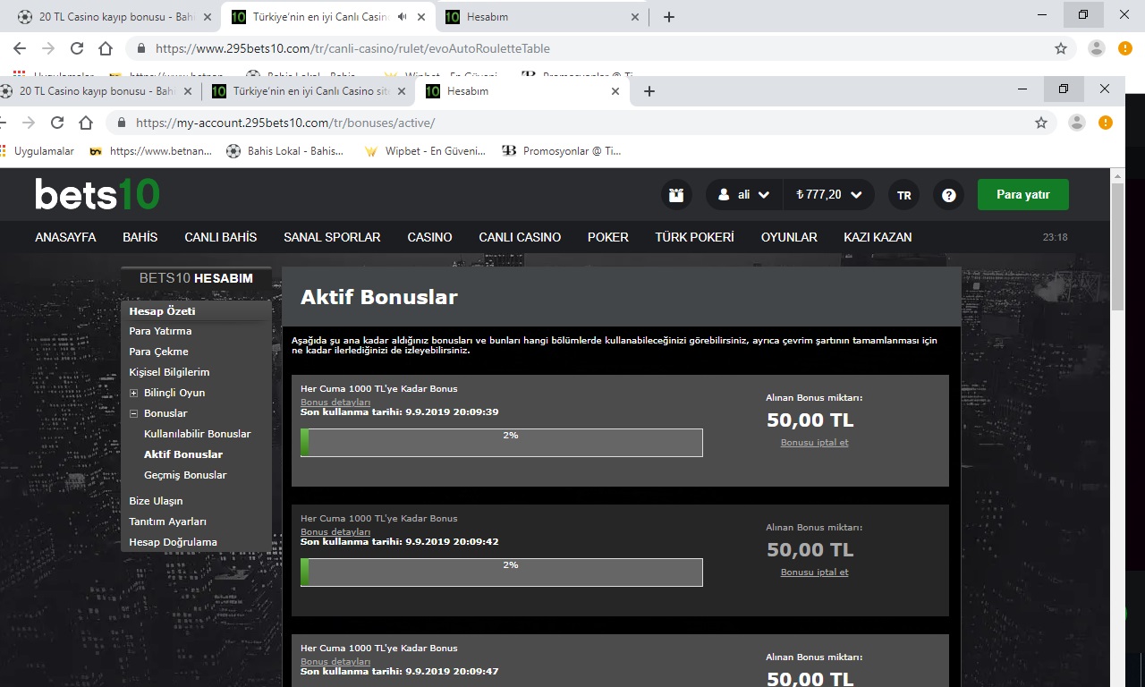Open new tab in front window
The image size is (1145, 687).
[649, 91]
